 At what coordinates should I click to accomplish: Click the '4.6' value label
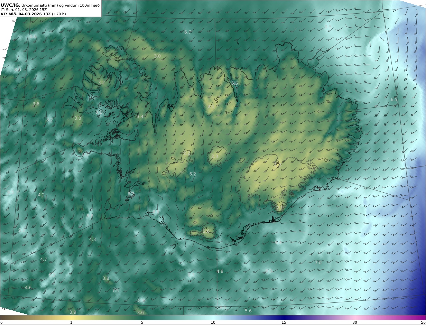click(28, 288)
